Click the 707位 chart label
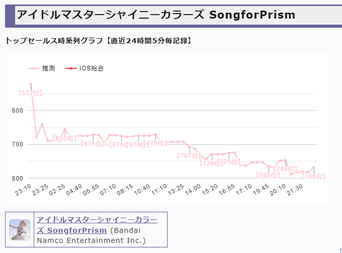 (189, 156)
